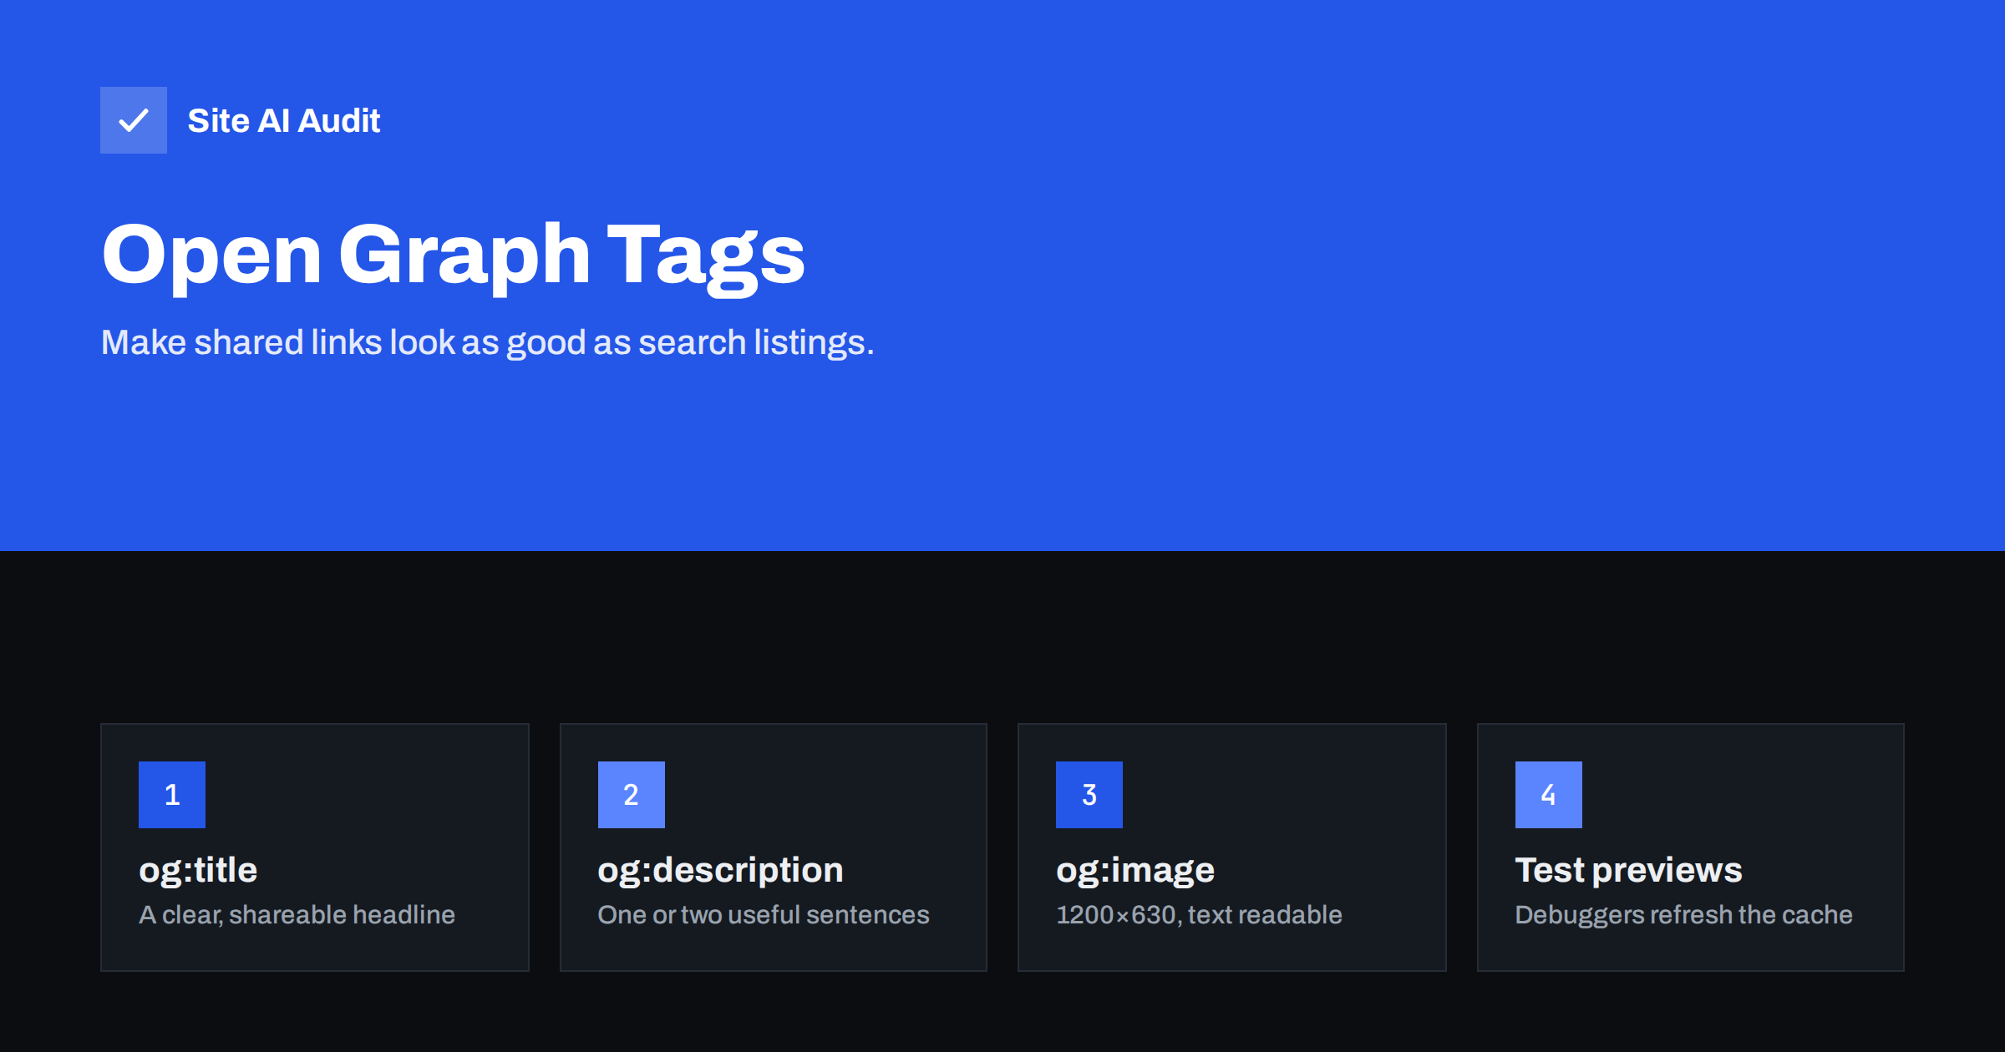Click the checkmark logo icon

[x=134, y=120]
